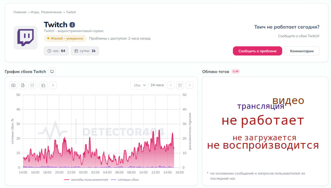Click the camera snapshot icon above the chart
This screenshot has height=188, width=331.
(13, 85)
